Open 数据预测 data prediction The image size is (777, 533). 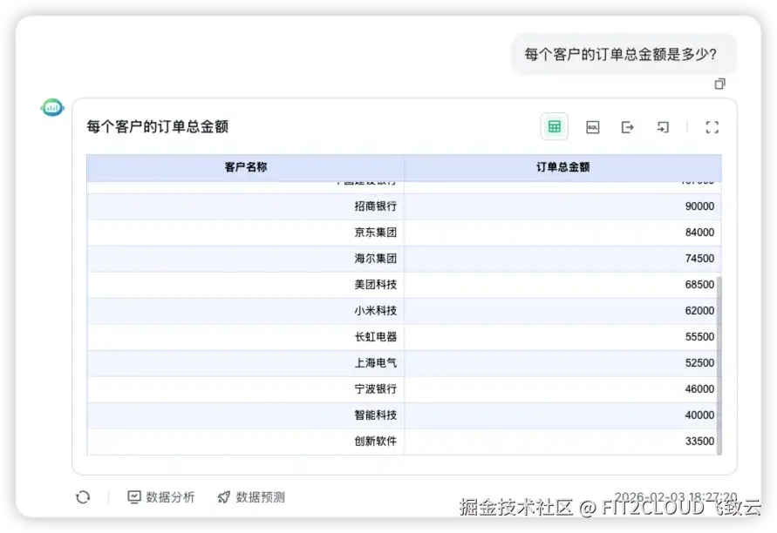click(x=251, y=497)
